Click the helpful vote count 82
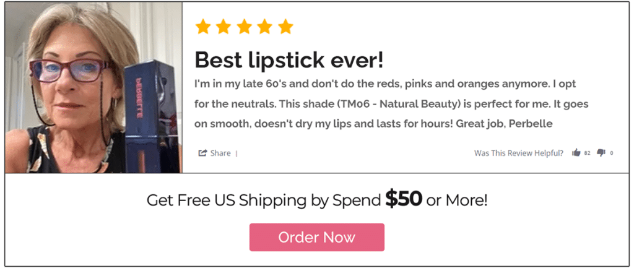The height and width of the screenshot is (268, 634). (587, 153)
